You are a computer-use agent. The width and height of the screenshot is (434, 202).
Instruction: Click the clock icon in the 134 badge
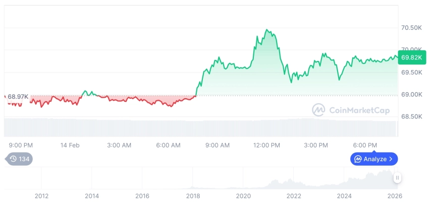pyautogui.click(x=13, y=159)
